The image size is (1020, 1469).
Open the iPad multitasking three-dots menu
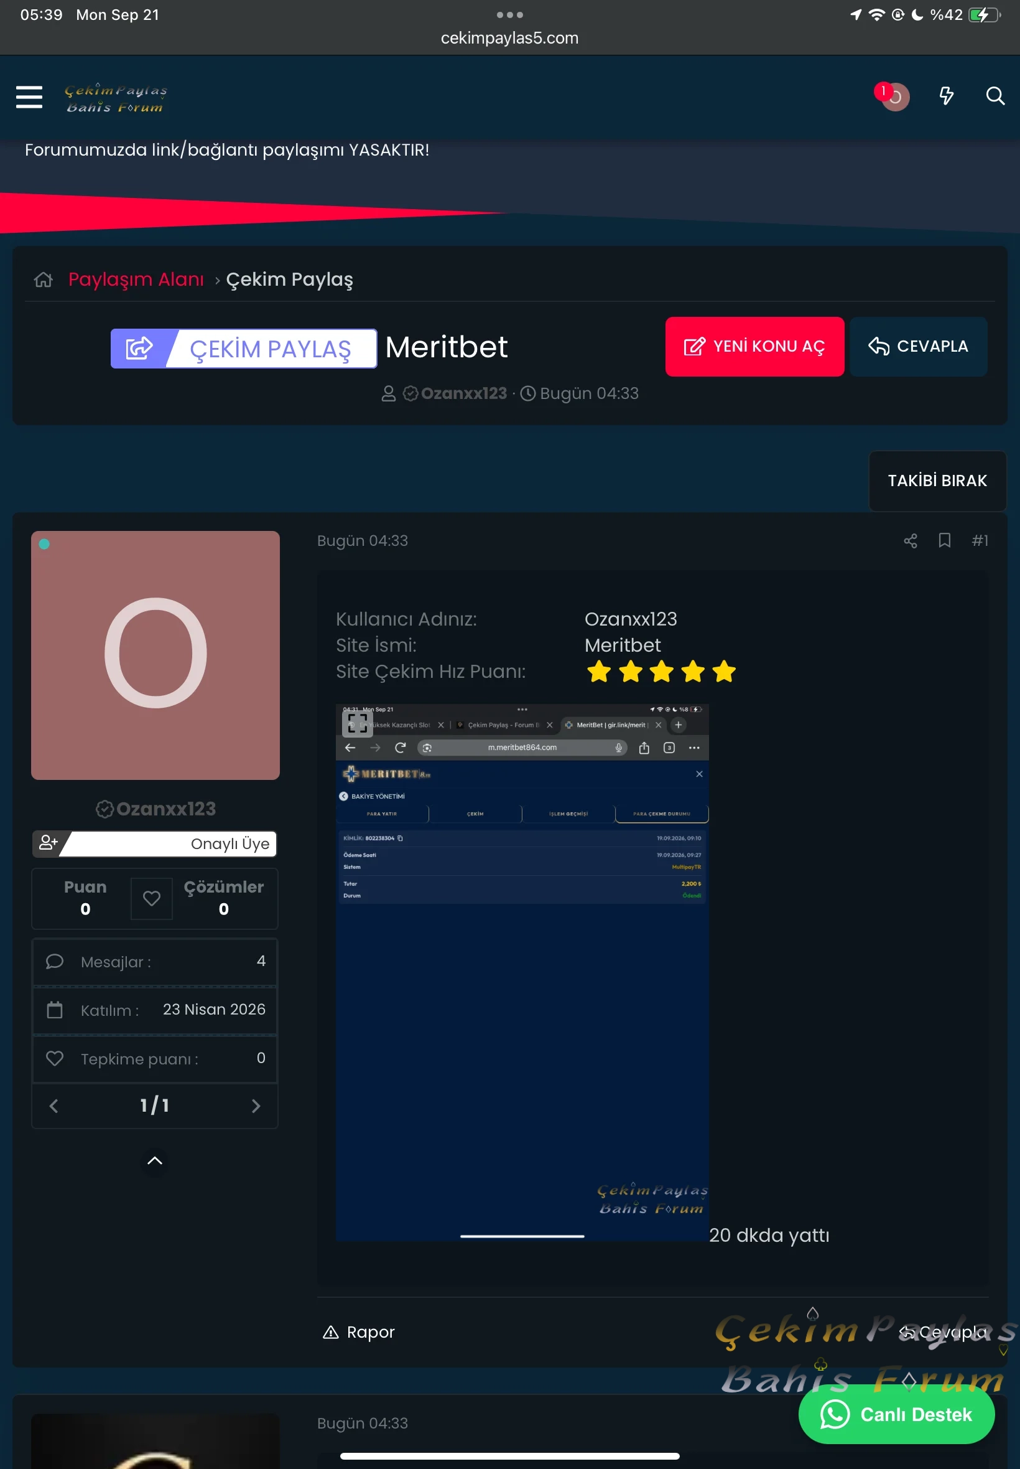(x=509, y=15)
